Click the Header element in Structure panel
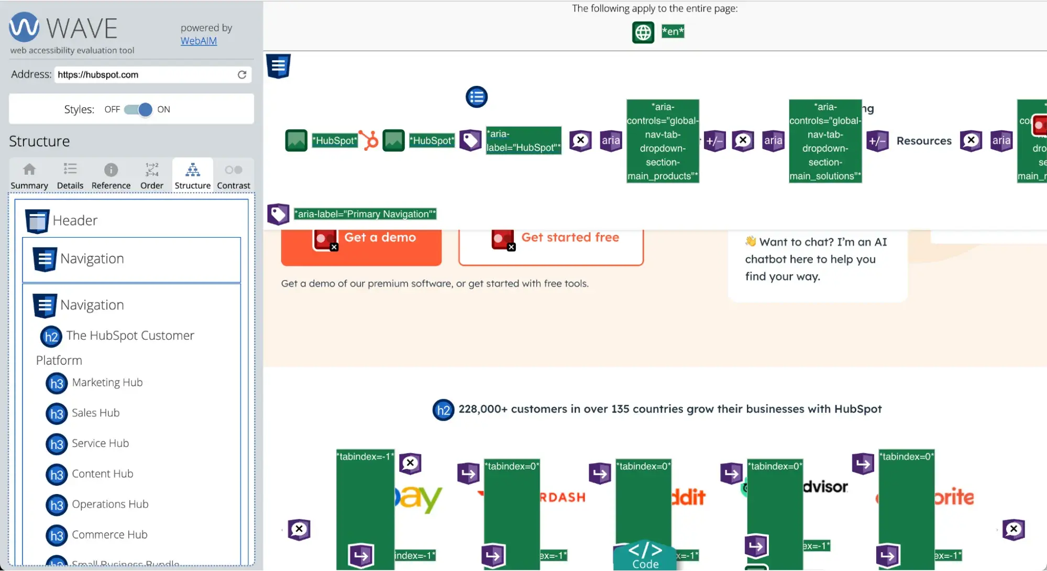The width and height of the screenshot is (1047, 571). point(74,220)
